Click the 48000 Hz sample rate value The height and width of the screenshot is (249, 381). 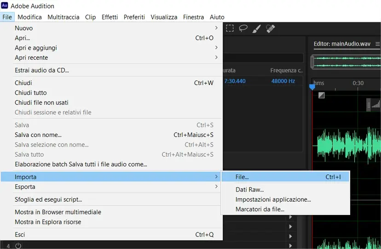click(283, 81)
